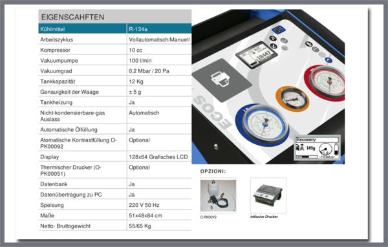Click the Thermischer Drucker row label

[x=70, y=171]
